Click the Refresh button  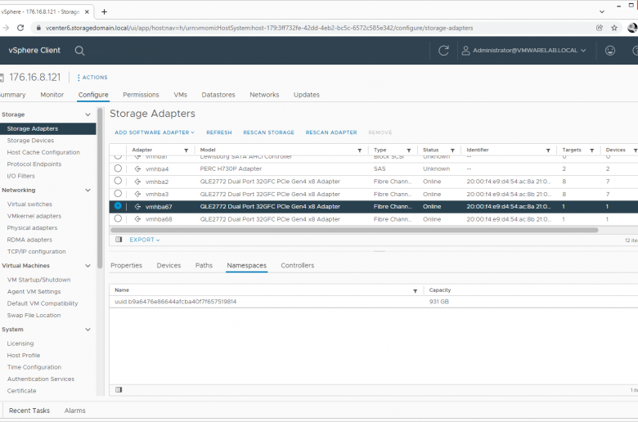219,132
